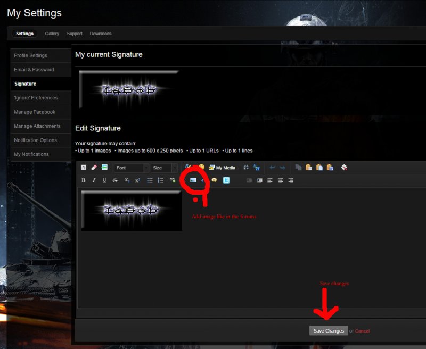Insert a bulleted list
Image resolution: width=426 pixels, height=349 pixels.
coord(150,180)
